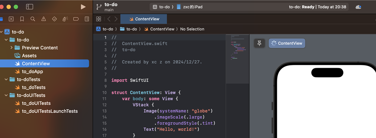Open the breakpoint navigator
The image size is (376, 138).
coord(76,19)
